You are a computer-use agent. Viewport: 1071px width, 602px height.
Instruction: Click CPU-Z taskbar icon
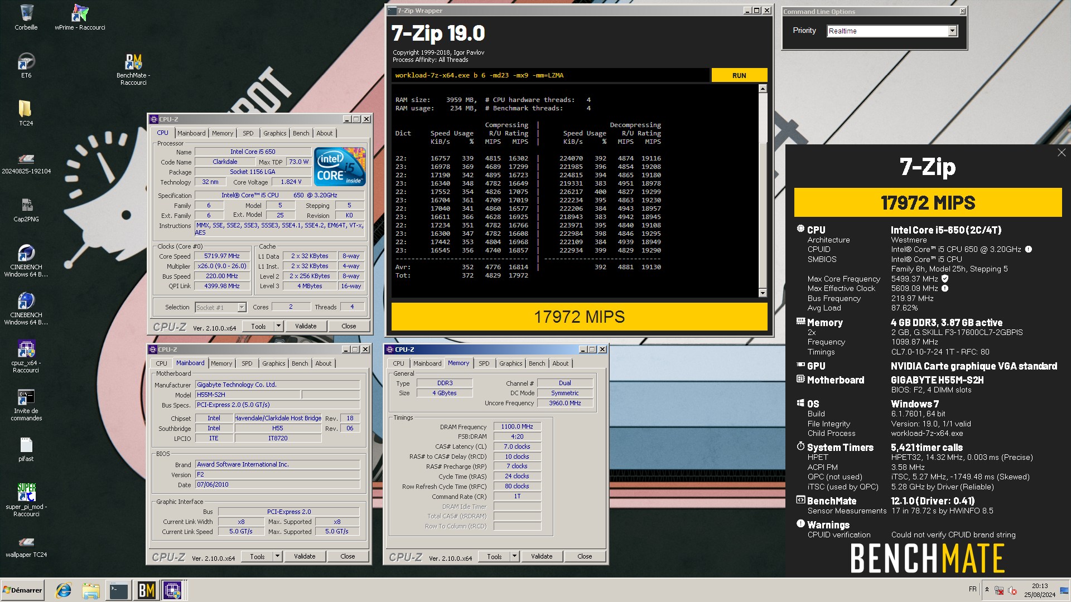[x=172, y=590]
